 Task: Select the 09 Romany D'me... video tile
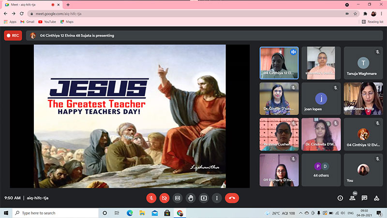click(279, 170)
